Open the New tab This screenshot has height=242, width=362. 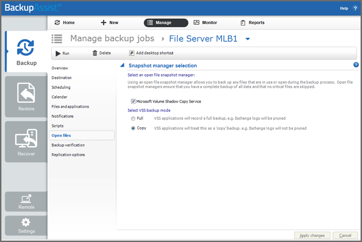pos(110,23)
